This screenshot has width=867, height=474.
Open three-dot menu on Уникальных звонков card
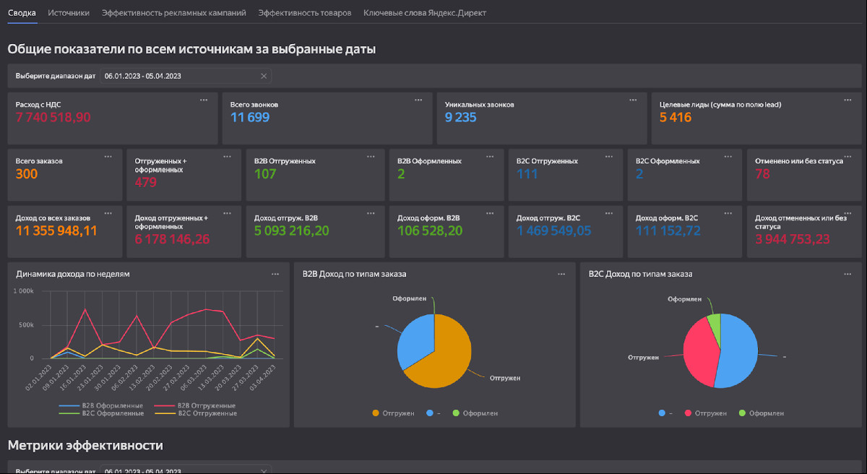pyautogui.click(x=633, y=100)
